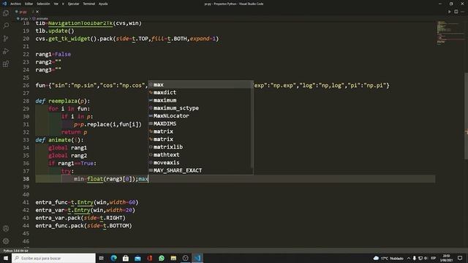
Task: Open editor More Actions ellipsis
Action: (463, 12)
